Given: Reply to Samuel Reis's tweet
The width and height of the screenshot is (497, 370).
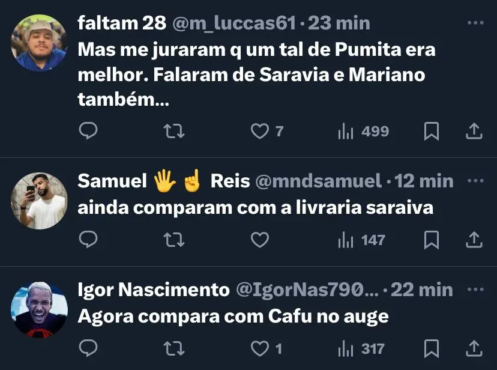Looking at the screenshot, I should [x=88, y=240].
